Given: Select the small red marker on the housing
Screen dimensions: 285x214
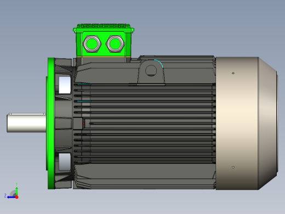Looking at the screenshot, I should point(84,123).
